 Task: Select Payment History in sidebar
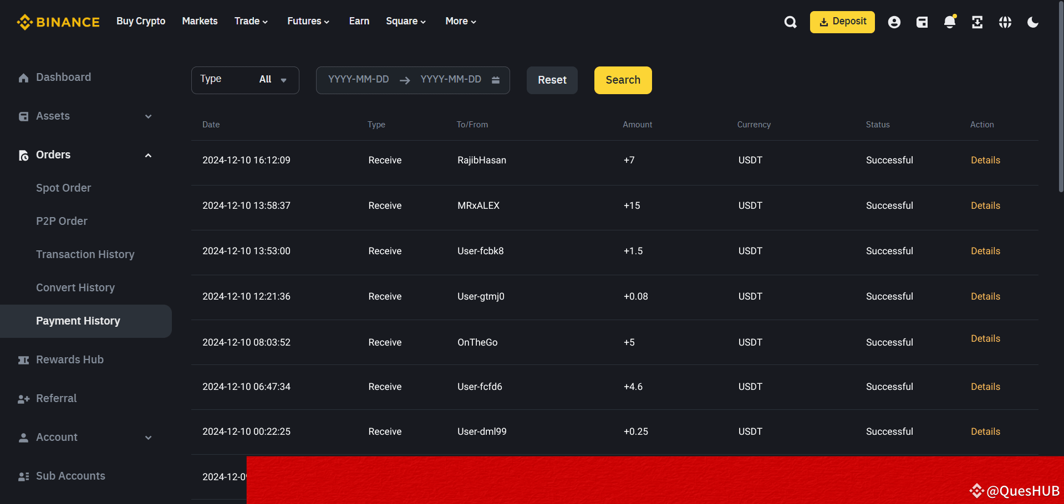tap(86, 321)
